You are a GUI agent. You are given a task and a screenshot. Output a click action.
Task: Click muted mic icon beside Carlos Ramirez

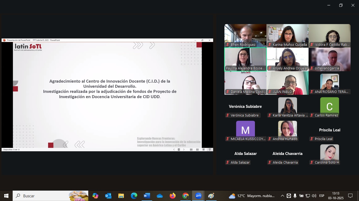pos(312,115)
